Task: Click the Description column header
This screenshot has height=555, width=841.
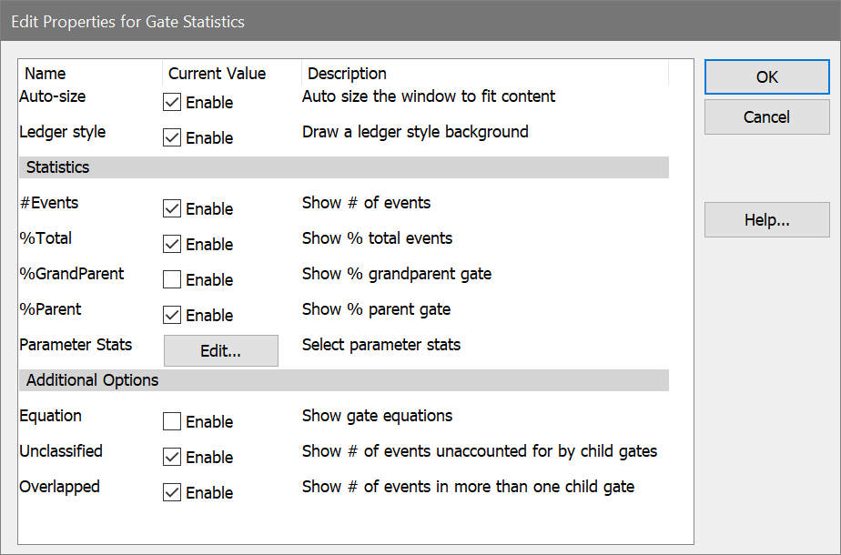Action: point(347,74)
